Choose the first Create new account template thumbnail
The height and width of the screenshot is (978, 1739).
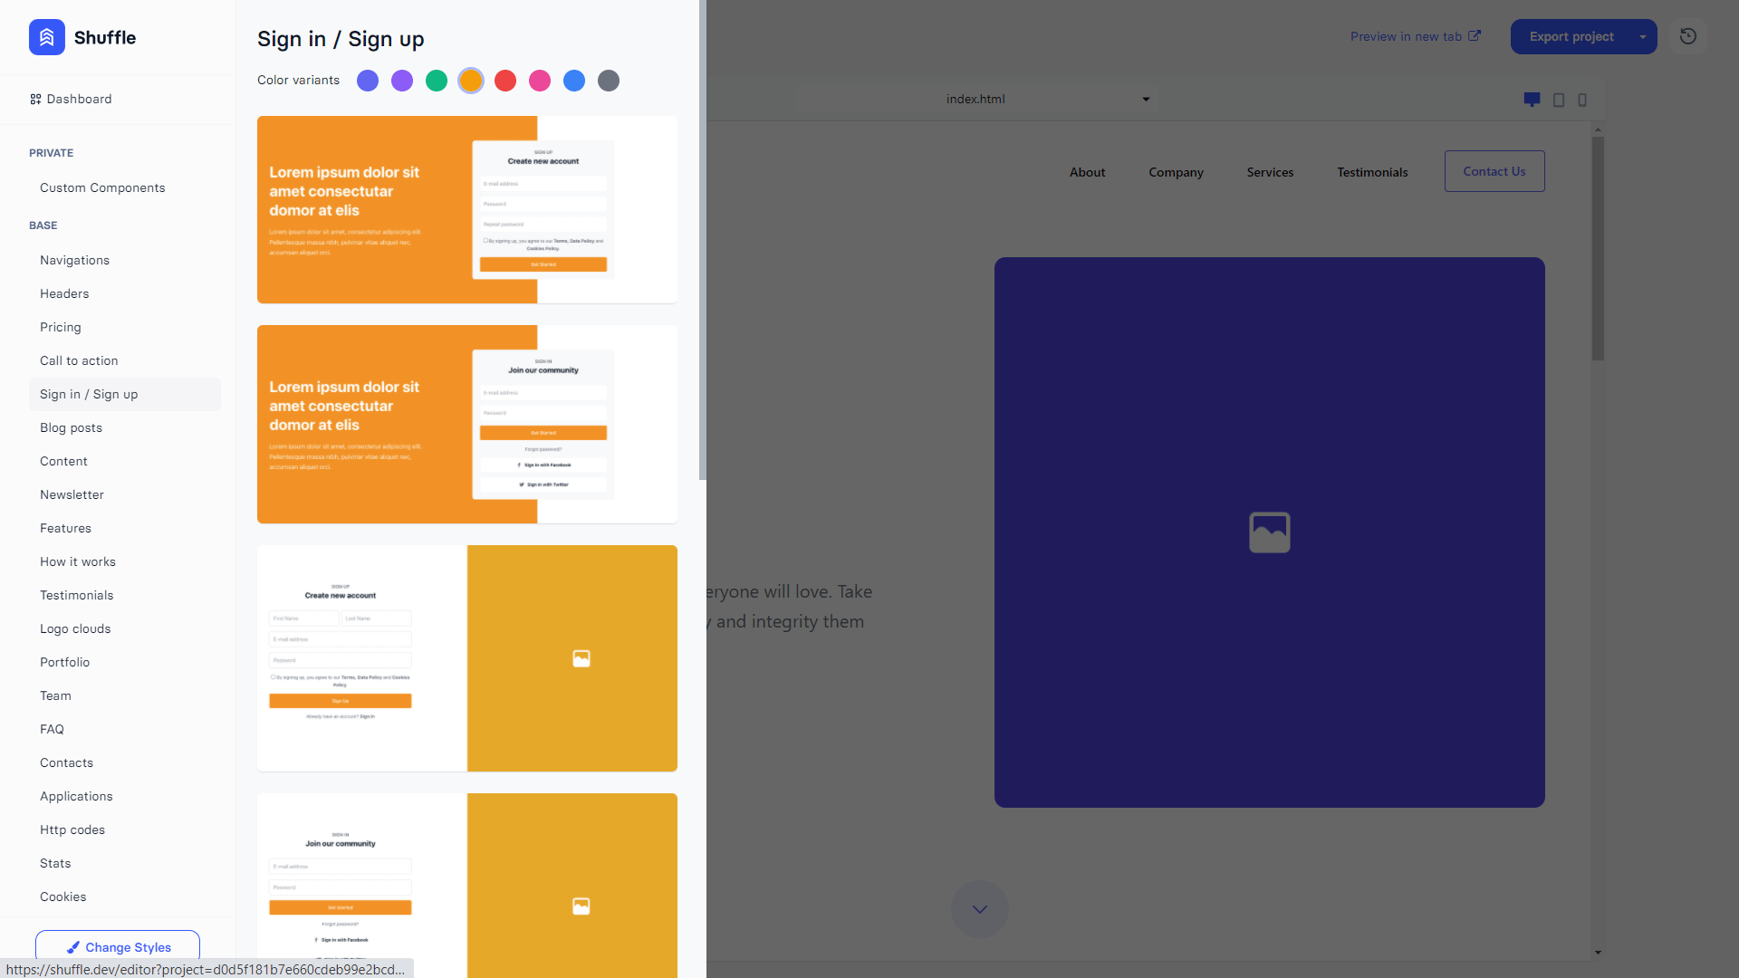tap(466, 209)
